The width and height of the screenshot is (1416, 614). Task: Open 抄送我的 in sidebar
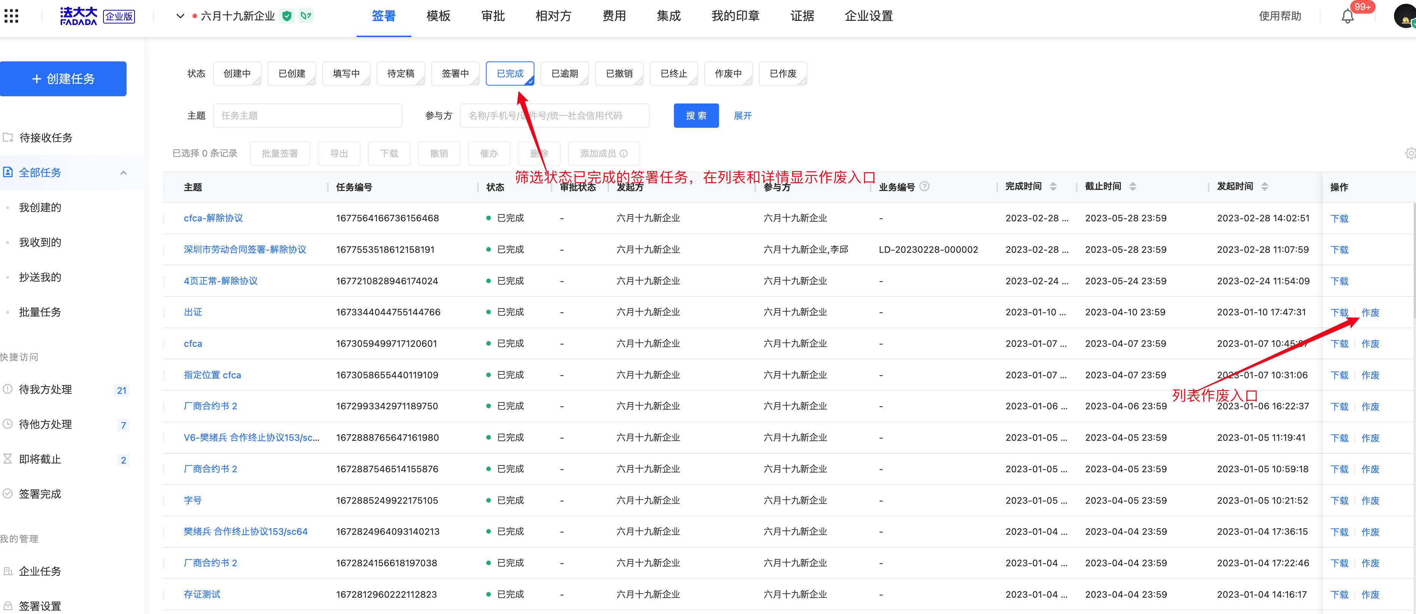(40, 277)
